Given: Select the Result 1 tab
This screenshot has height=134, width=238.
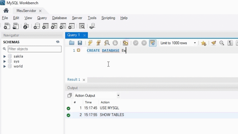Looking at the screenshot, I should click(74, 80).
